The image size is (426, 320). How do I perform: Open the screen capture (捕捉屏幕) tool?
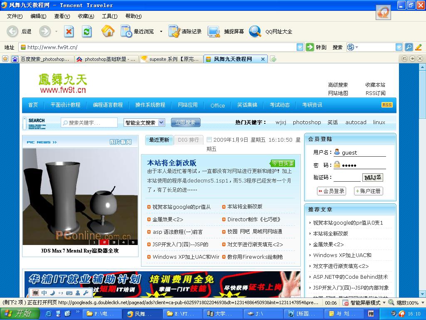coord(214,31)
